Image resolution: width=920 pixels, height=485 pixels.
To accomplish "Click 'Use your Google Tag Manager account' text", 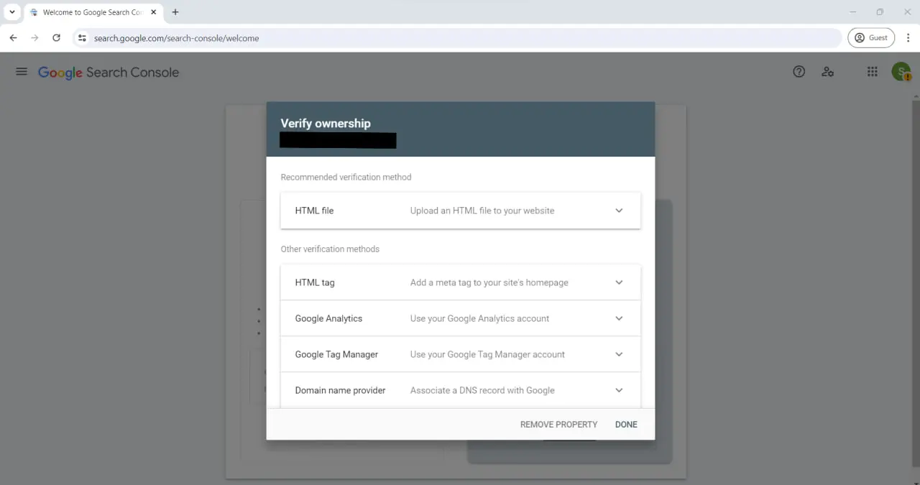I will [x=487, y=354].
